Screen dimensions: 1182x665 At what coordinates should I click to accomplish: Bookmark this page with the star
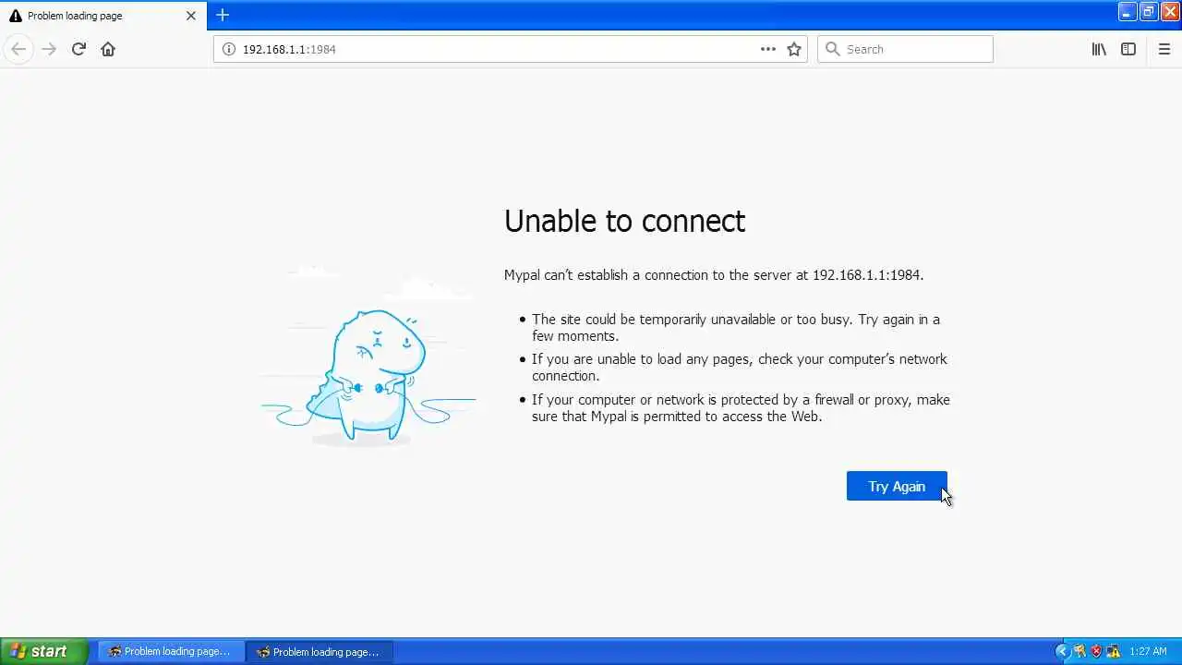pos(794,49)
